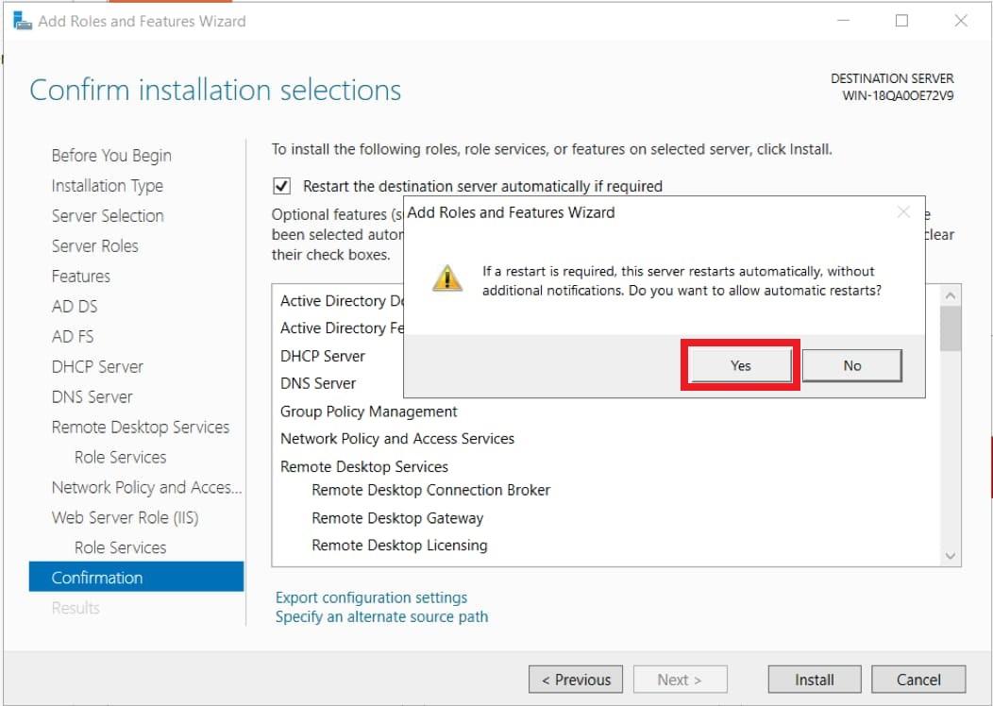993x706 pixels.
Task: Open Role Services under Remote Desktop Services
Action: (x=120, y=457)
